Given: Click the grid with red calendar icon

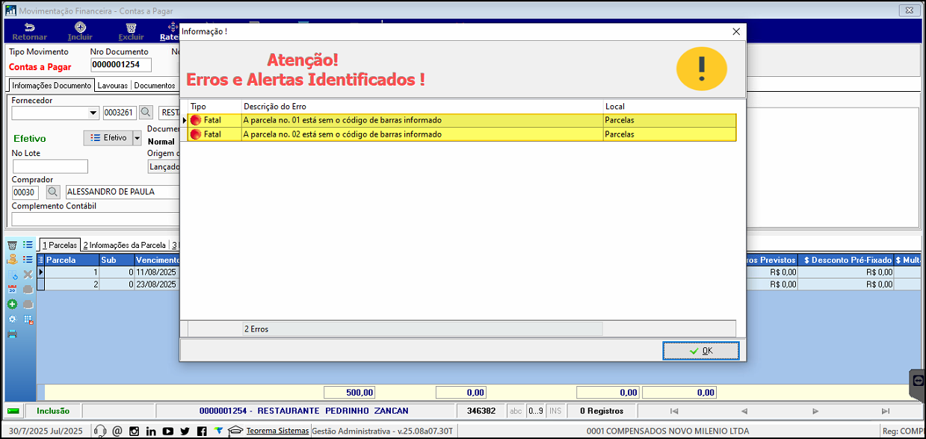Looking at the screenshot, I should (x=28, y=319).
